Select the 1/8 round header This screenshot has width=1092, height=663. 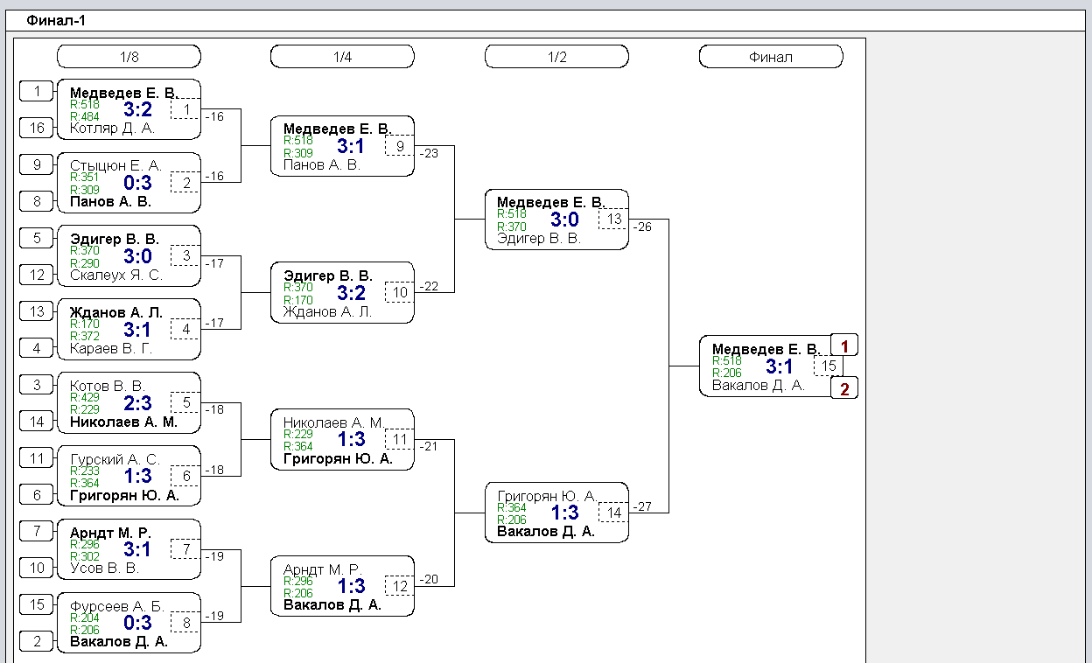point(129,57)
